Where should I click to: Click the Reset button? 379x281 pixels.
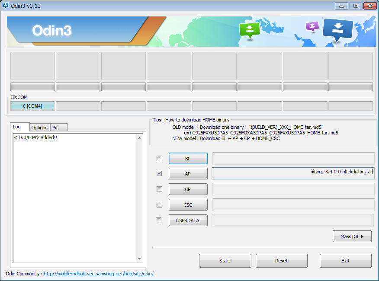(x=282, y=261)
